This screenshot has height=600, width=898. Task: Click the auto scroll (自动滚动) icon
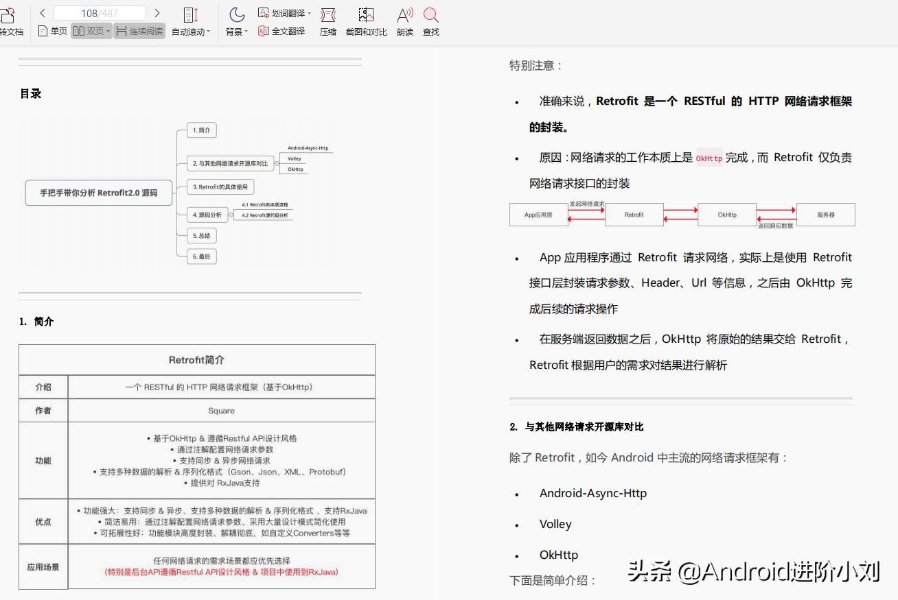point(191,15)
